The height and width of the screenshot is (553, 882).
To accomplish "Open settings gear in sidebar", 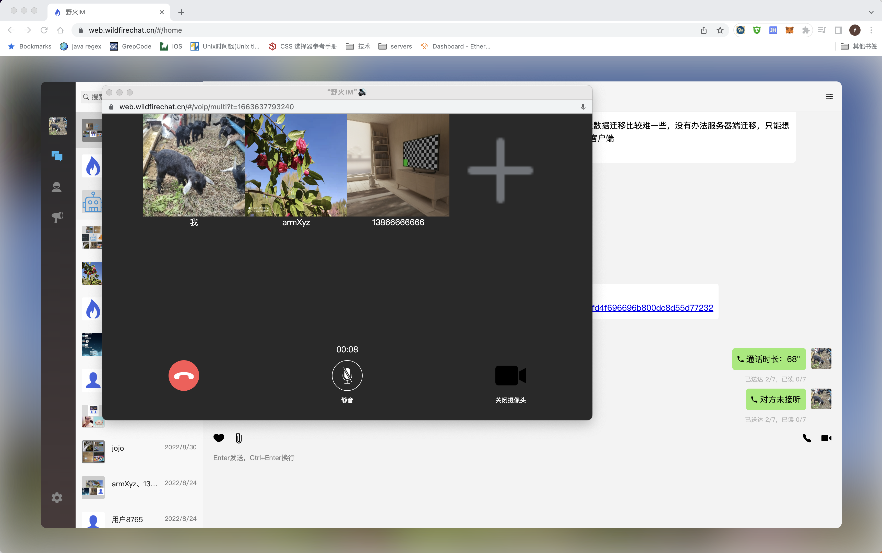I will coord(57,497).
